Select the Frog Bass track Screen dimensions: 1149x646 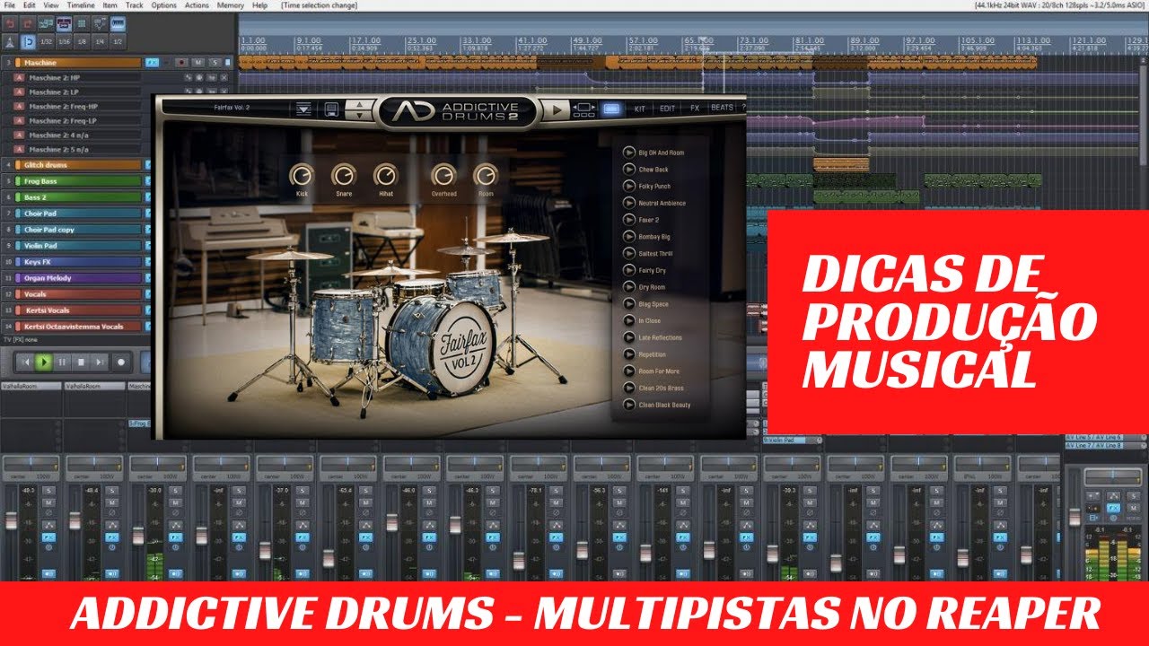tap(77, 181)
